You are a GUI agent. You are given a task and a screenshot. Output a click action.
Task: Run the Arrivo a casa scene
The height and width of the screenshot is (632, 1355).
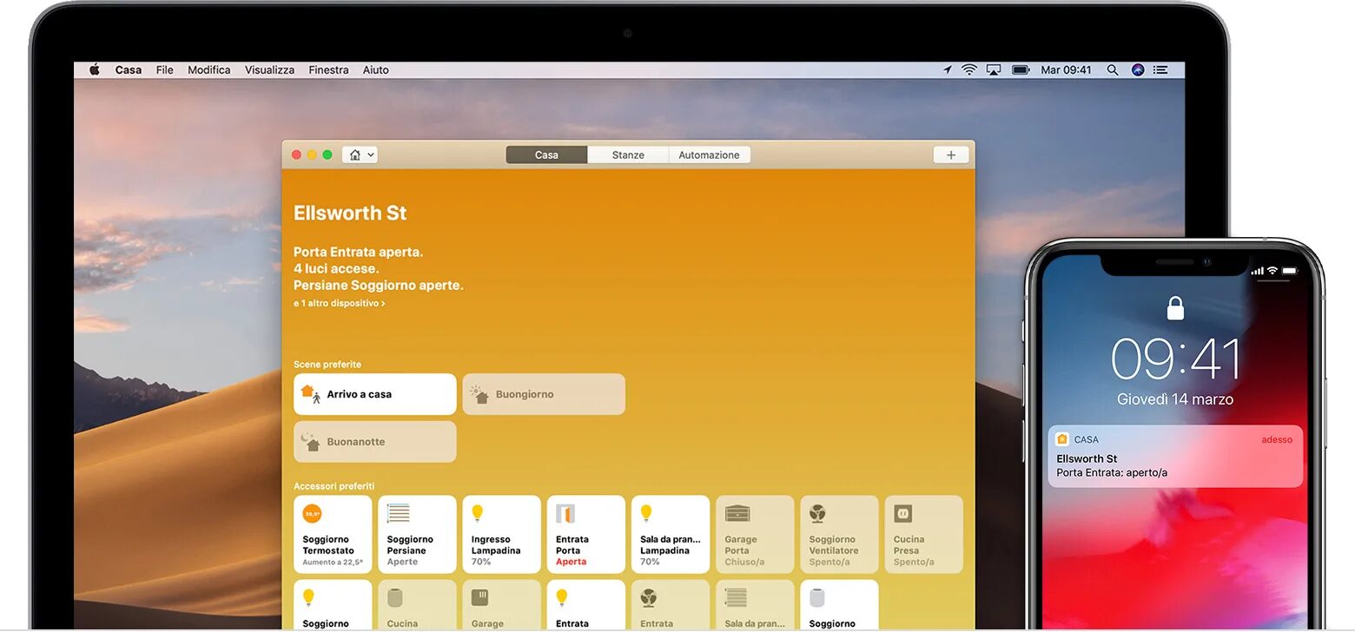374,394
